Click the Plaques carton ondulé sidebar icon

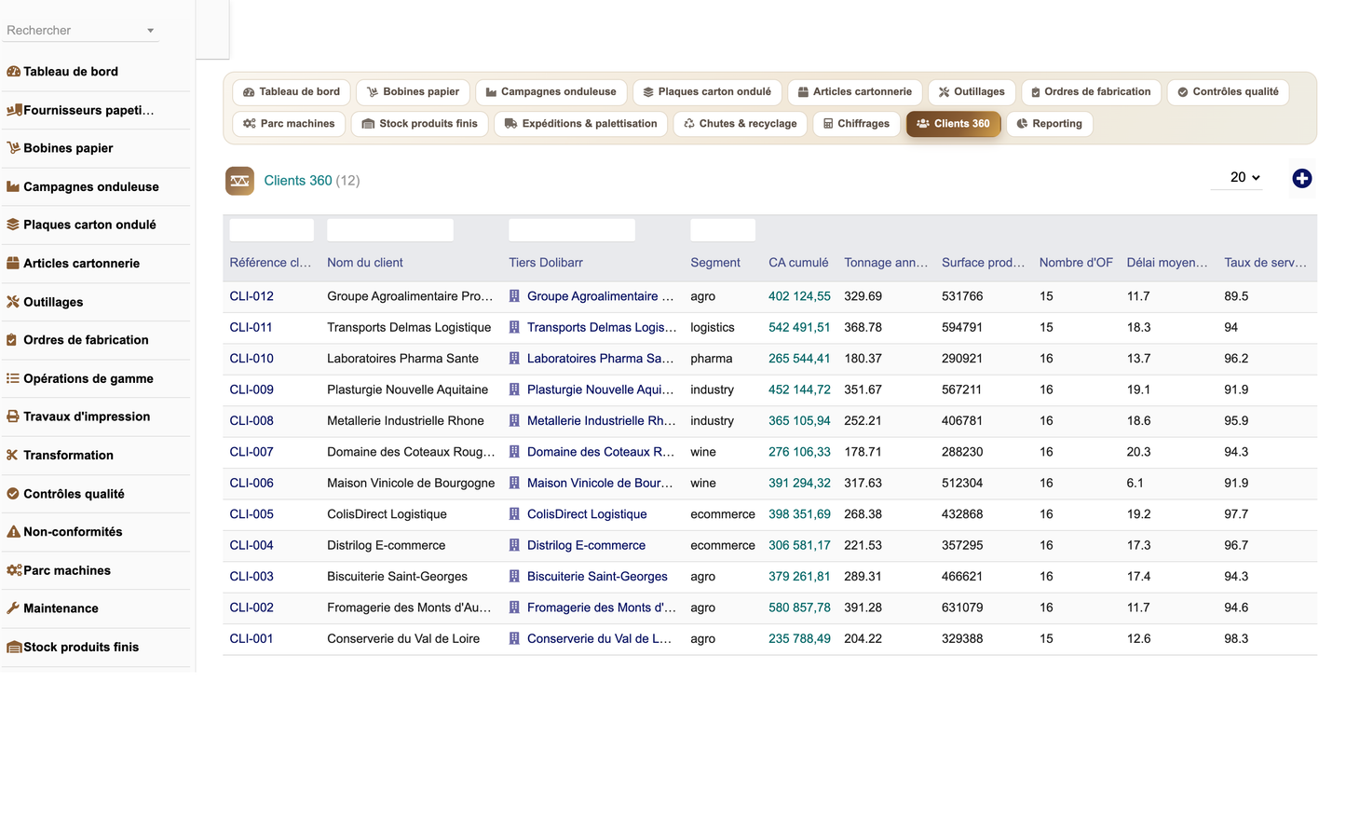coord(13,225)
